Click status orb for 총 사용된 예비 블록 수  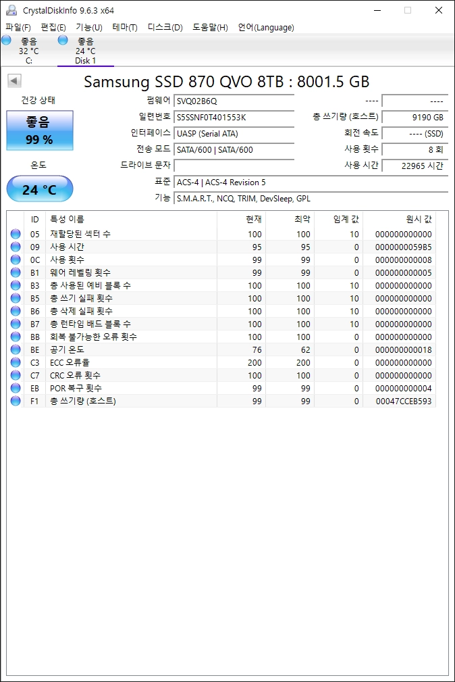pos(16,285)
